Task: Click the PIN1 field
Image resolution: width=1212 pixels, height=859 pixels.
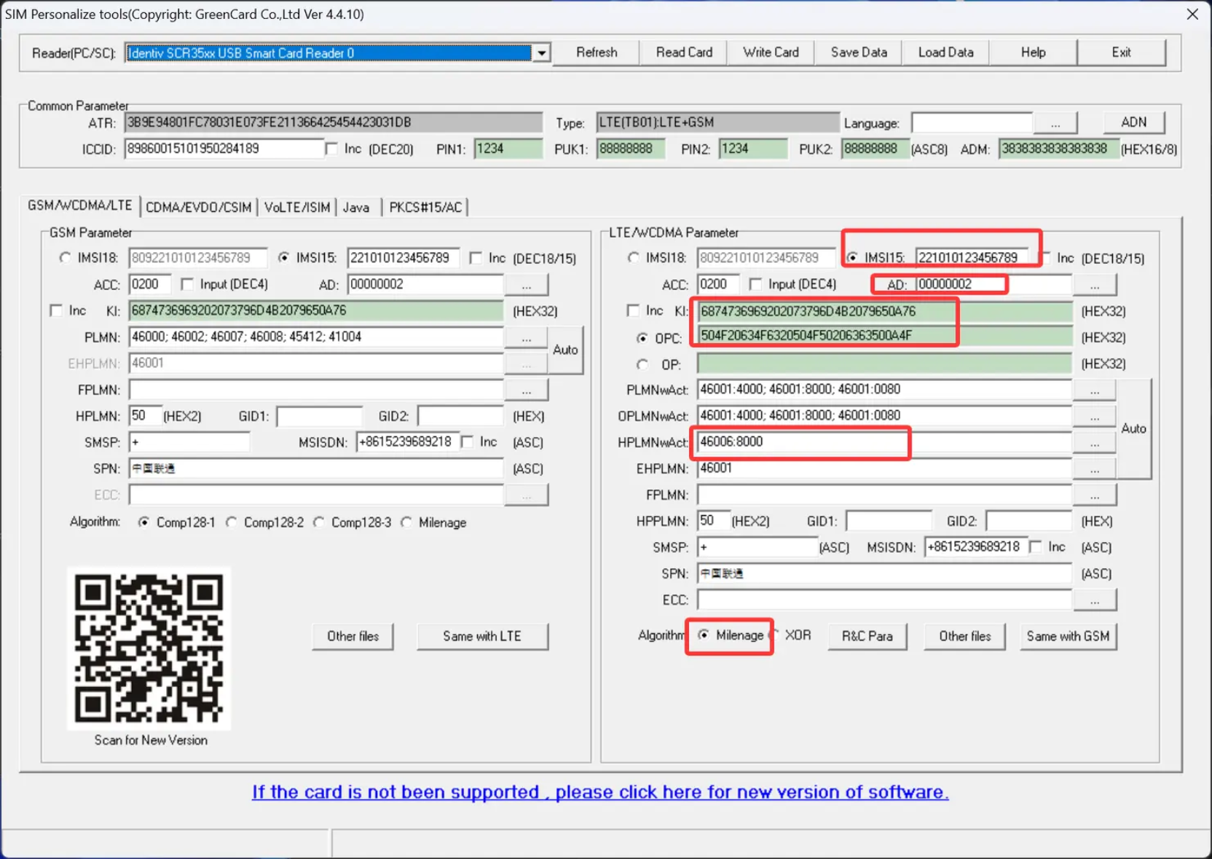Action: [x=508, y=149]
